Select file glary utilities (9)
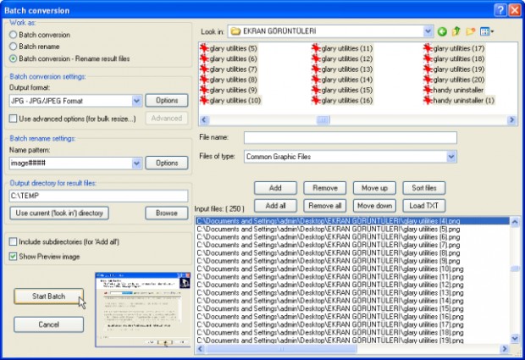This screenshot has height=360, width=525. pos(229,90)
